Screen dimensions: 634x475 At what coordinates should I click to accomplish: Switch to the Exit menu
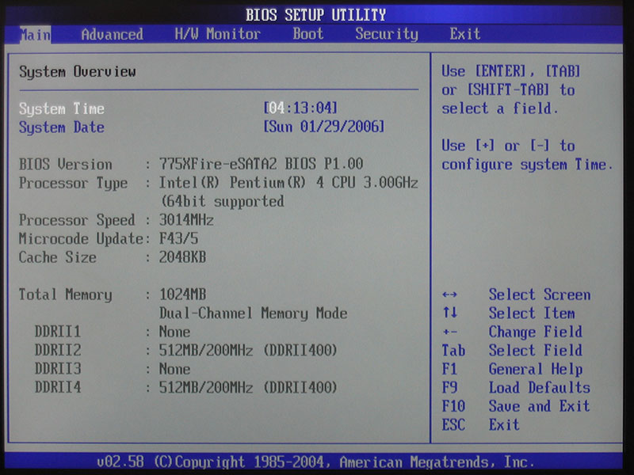point(464,34)
